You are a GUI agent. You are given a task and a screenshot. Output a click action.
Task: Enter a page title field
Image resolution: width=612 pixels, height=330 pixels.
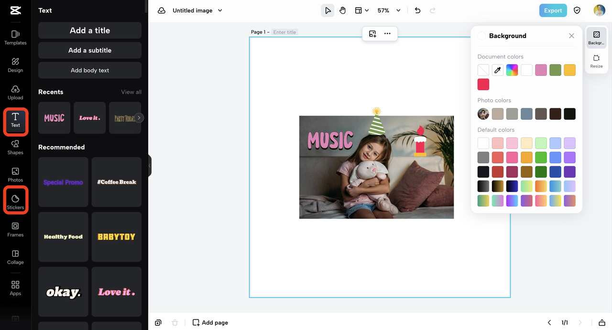(x=285, y=32)
